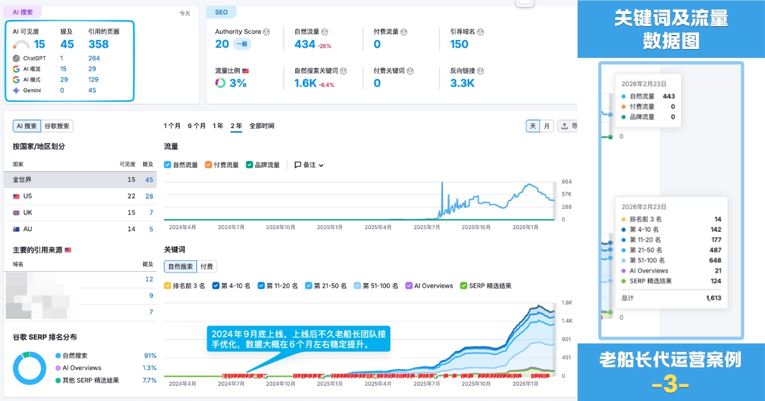
Task: Switch chart granularity to 月
Action: coord(546,126)
